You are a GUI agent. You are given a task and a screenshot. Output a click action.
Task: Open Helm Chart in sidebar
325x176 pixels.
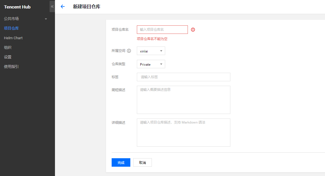[x=13, y=38]
